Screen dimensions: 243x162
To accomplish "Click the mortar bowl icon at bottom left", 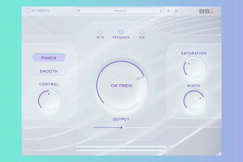I will click(x=33, y=147).
